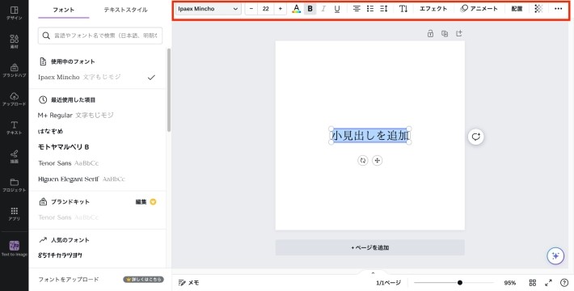Open the デザイン sidebar panel
The height and width of the screenshot is (291, 574).
click(14, 12)
